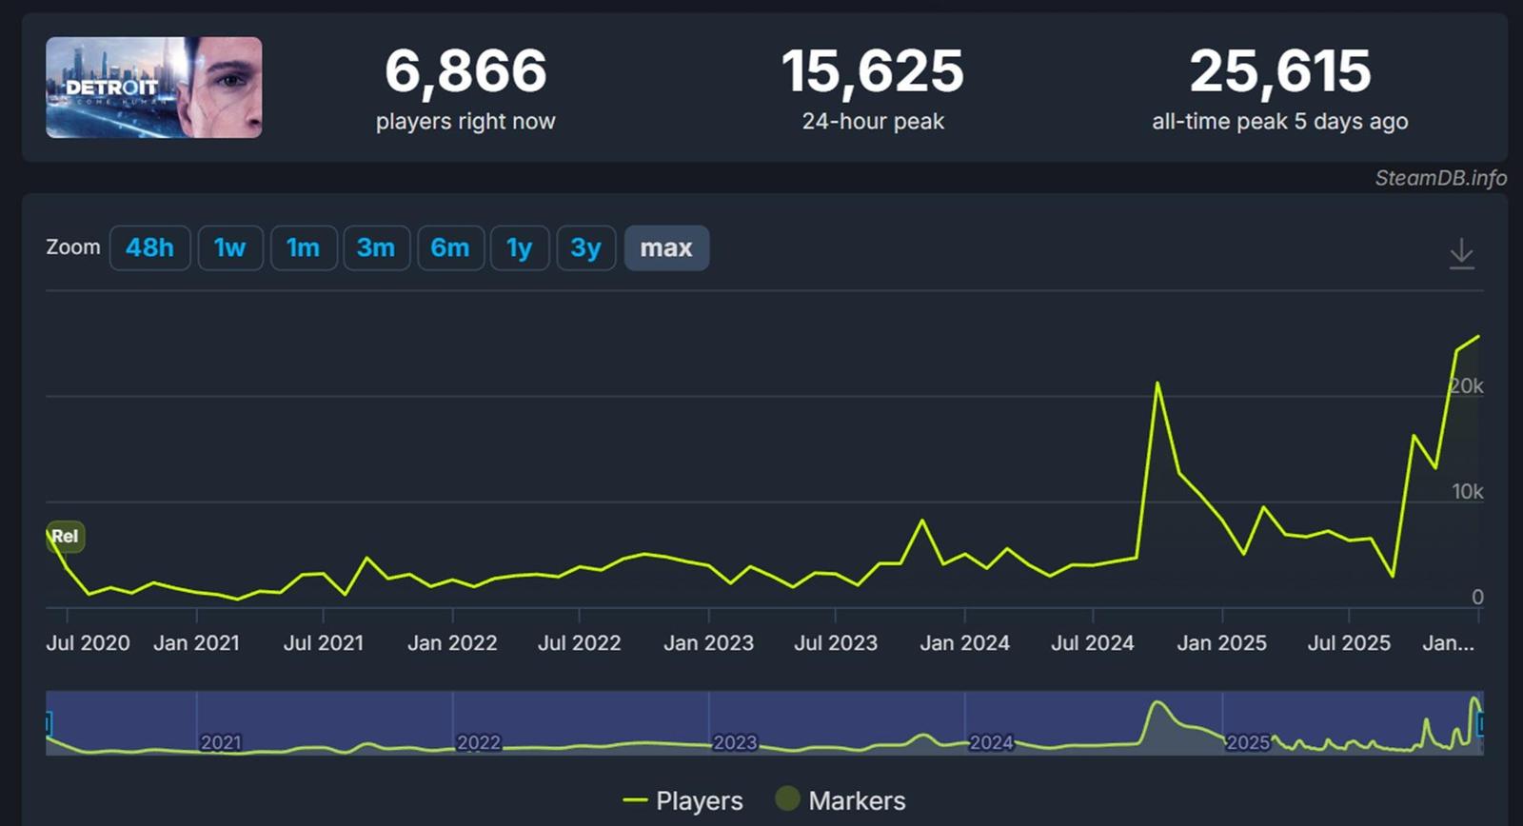The height and width of the screenshot is (826, 1523).
Task: Select the 1w zoom range
Action: coord(230,248)
